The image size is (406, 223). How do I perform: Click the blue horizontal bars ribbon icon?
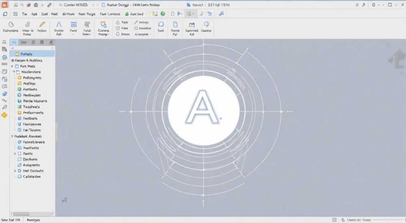pos(74,24)
